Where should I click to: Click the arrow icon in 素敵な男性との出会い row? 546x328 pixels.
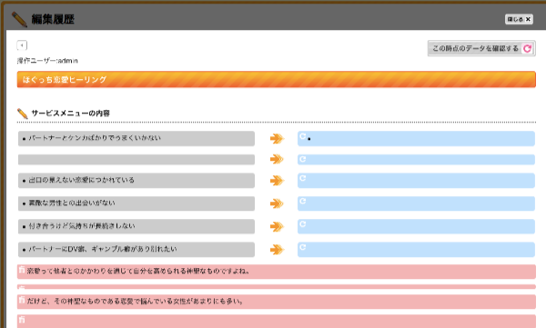tap(277, 204)
